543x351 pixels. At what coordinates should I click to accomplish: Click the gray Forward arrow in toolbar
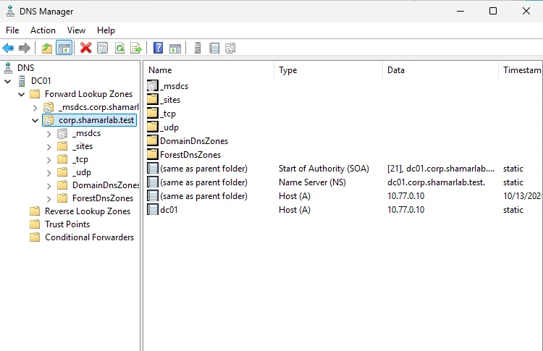point(24,48)
